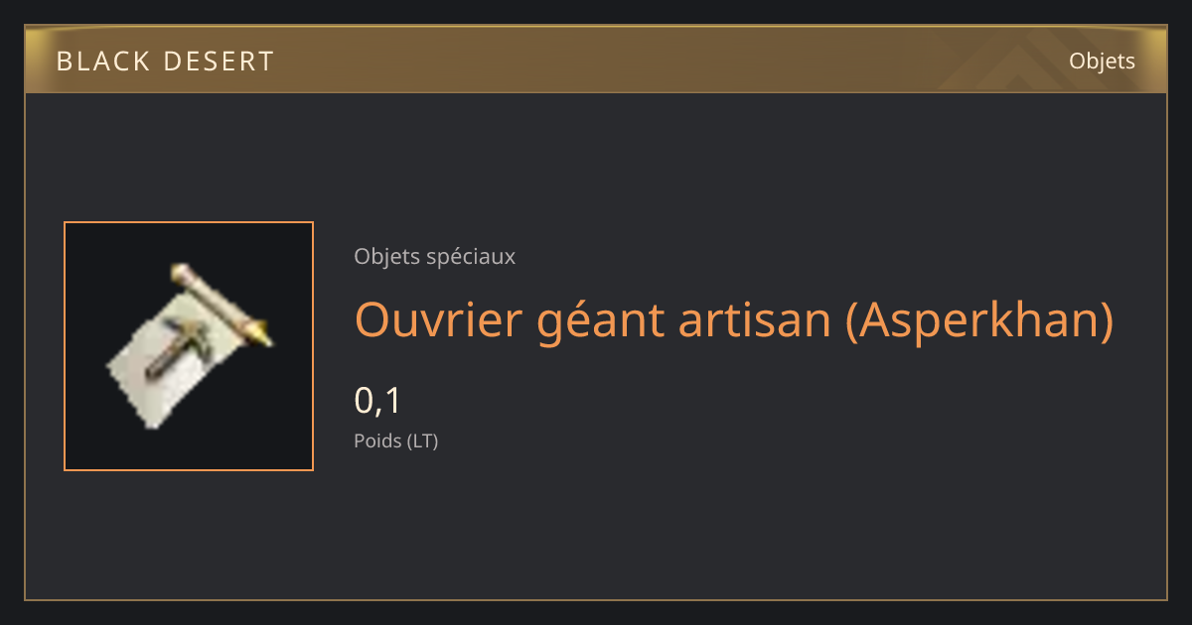This screenshot has height=625, width=1192.
Task: Click the worker contract scroll icon
Action: [x=189, y=346]
